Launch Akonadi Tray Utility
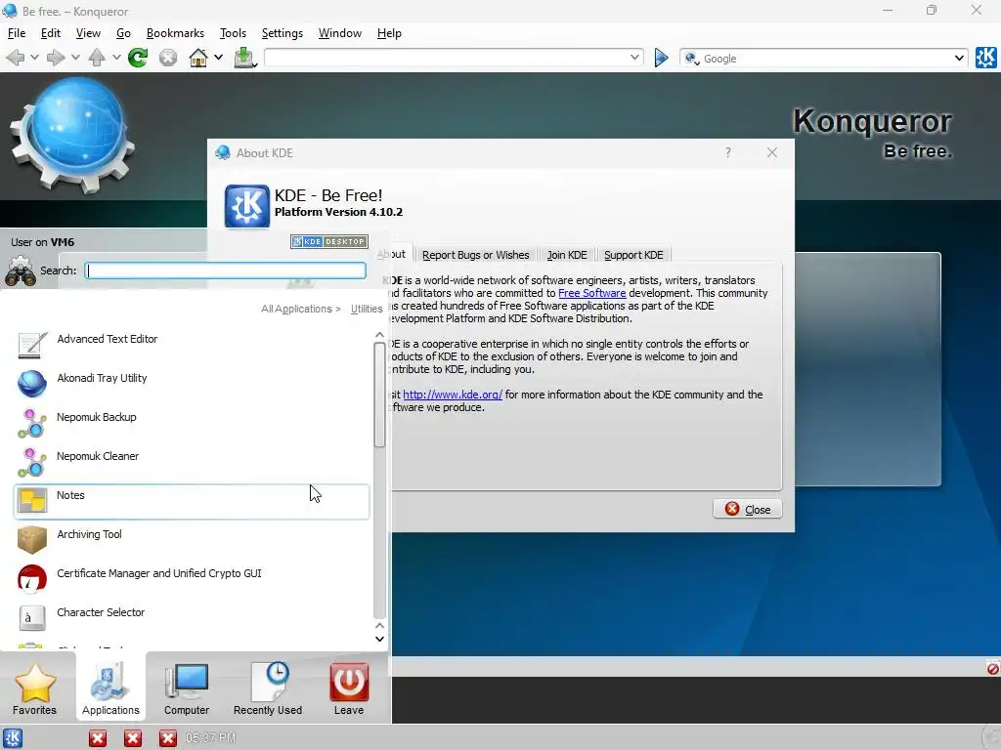This screenshot has width=1001, height=750. 191,384
